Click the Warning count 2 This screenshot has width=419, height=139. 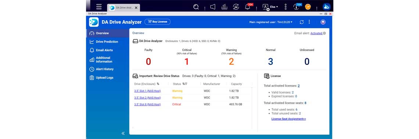click(x=231, y=62)
